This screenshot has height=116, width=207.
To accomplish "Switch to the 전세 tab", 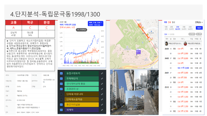I will [169, 22].
